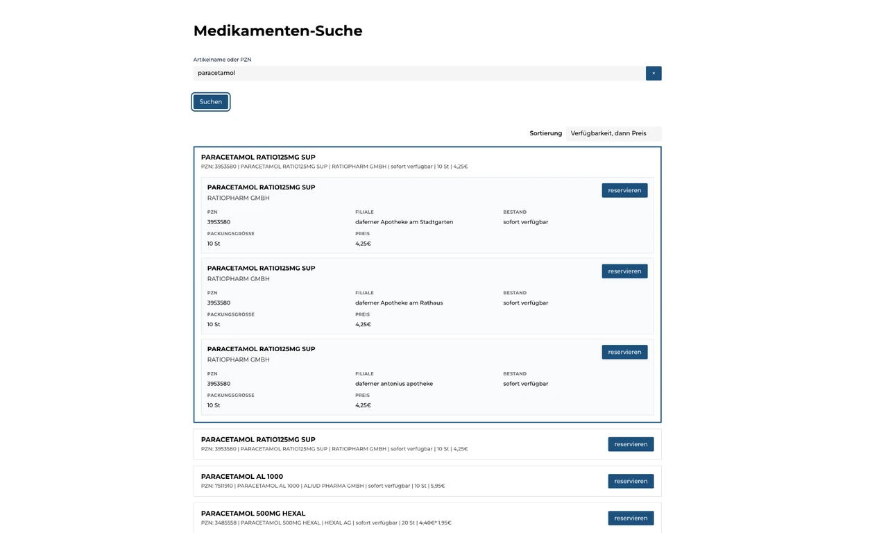Screen dimensions: 888x533
Task: Click the Sortierung label
Action: click(545, 133)
